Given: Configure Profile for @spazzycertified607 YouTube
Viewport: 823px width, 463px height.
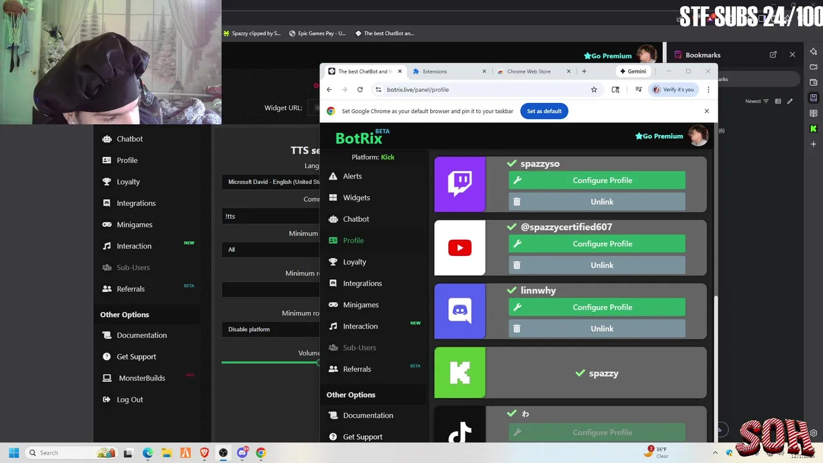Looking at the screenshot, I should tap(597, 244).
